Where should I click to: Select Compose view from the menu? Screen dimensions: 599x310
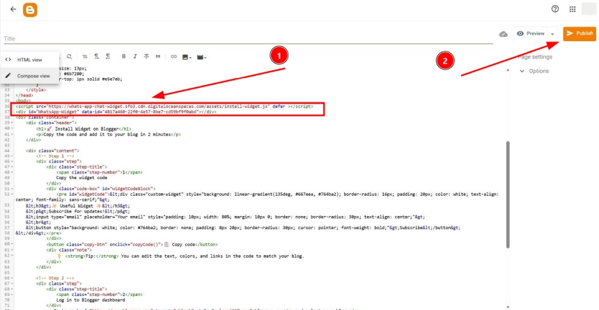click(29, 76)
